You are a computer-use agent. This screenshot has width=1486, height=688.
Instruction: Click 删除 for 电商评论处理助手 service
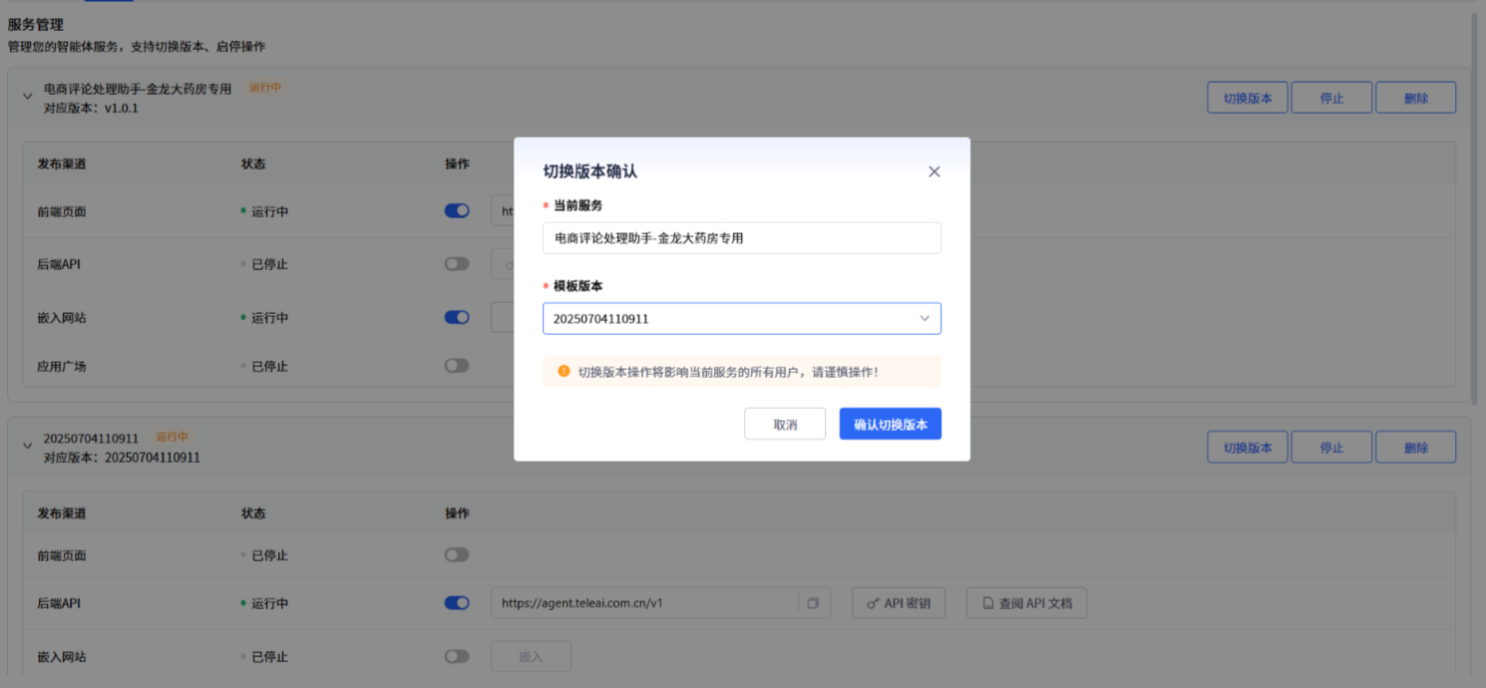1415,98
